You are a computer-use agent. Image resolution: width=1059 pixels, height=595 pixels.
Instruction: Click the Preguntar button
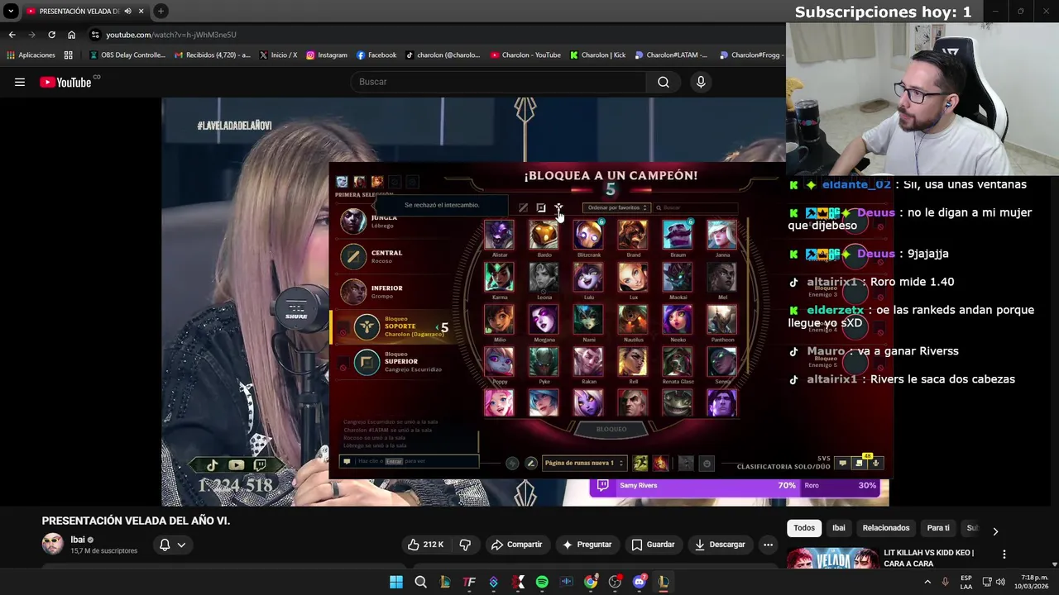click(587, 545)
